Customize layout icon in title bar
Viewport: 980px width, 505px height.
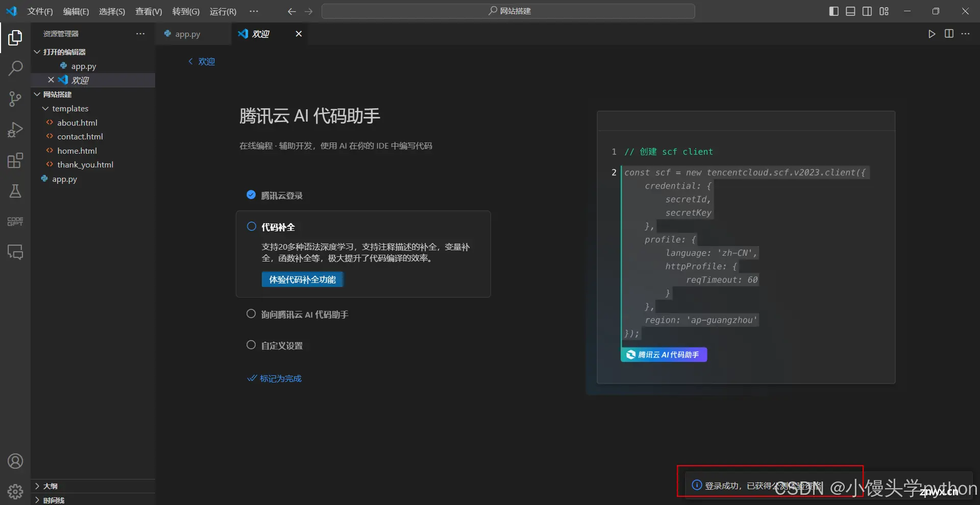pyautogui.click(x=884, y=11)
